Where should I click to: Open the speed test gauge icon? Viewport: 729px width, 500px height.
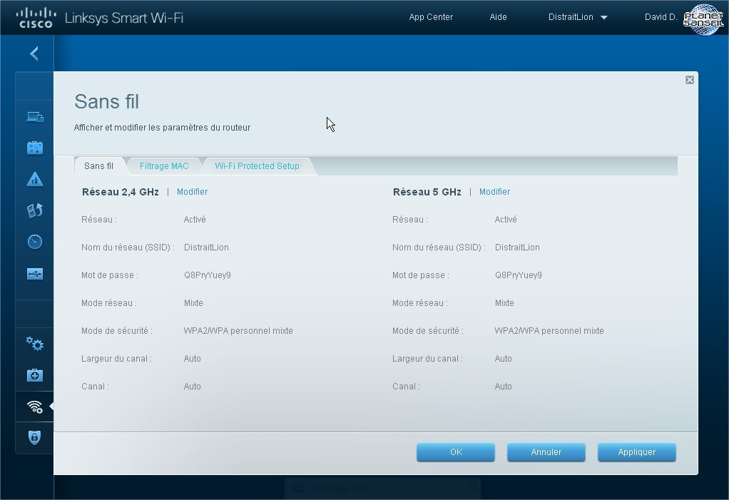pos(35,242)
